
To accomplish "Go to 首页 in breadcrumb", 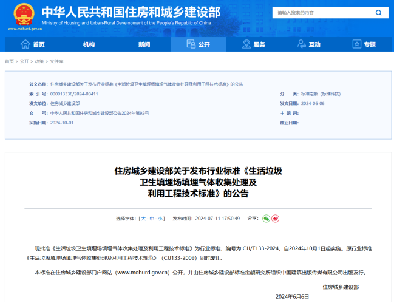I will (x=9, y=61).
